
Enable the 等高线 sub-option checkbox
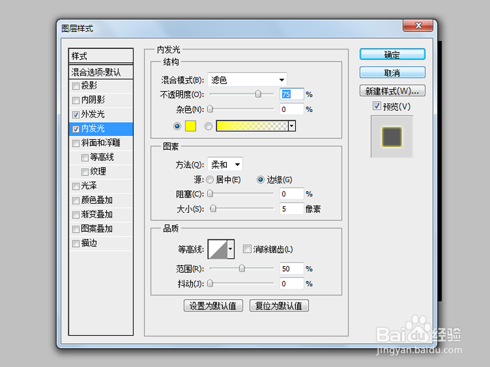pos(85,158)
